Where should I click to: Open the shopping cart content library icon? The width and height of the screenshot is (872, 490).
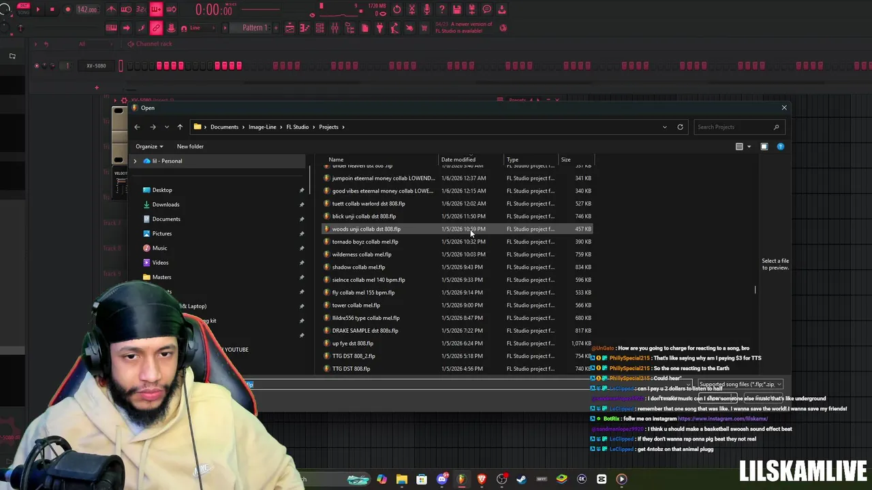424,28
